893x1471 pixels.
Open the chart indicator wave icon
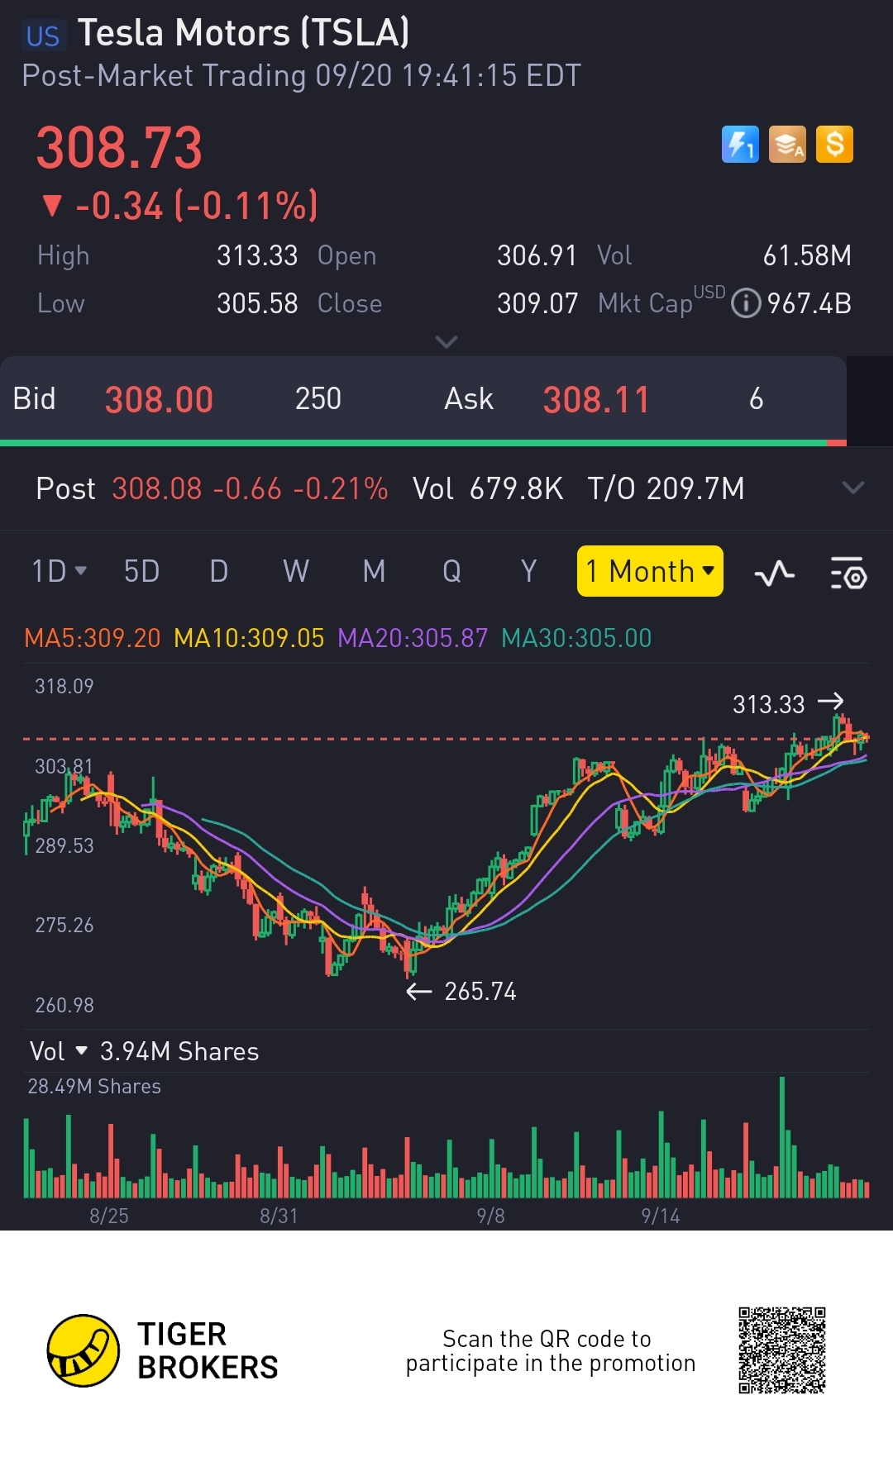pos(775,573)
